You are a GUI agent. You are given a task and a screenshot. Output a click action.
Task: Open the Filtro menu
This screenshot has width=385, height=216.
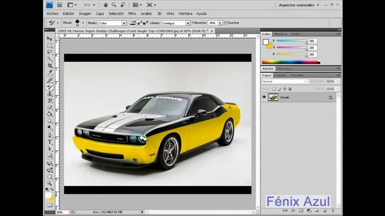pyautogui.click(x=132, y=14)
